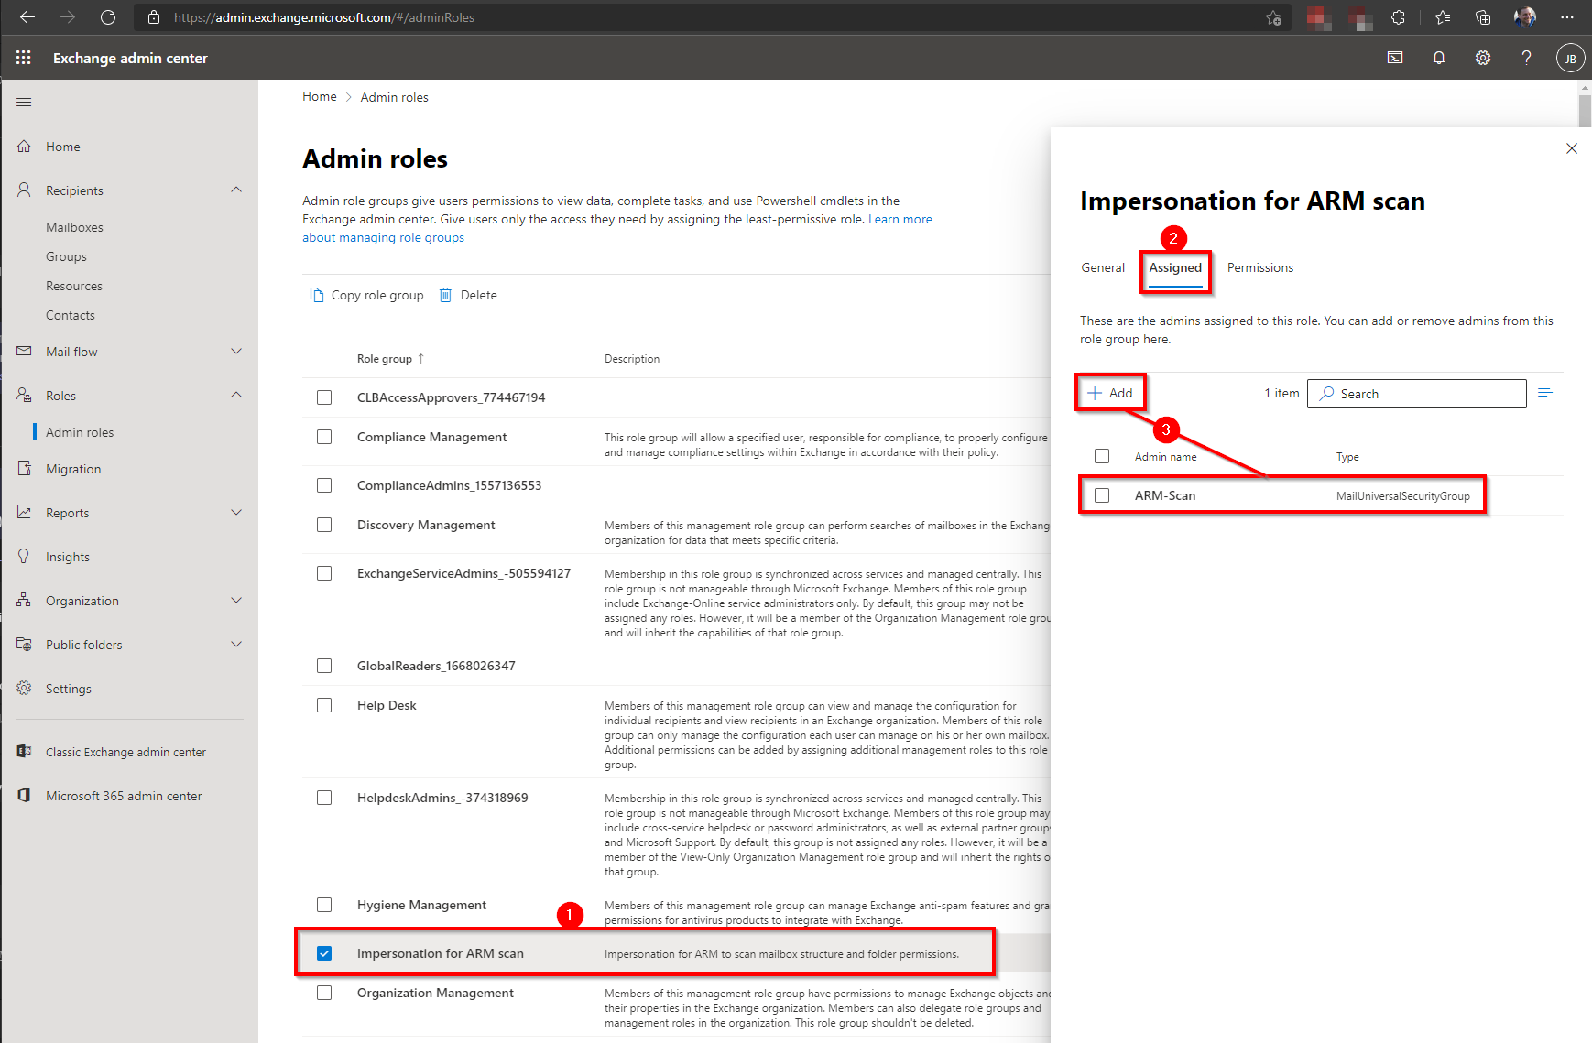Collapse the Recipients section
The height and width of the screenshot is (1043, 1592).
coord(236,190)
